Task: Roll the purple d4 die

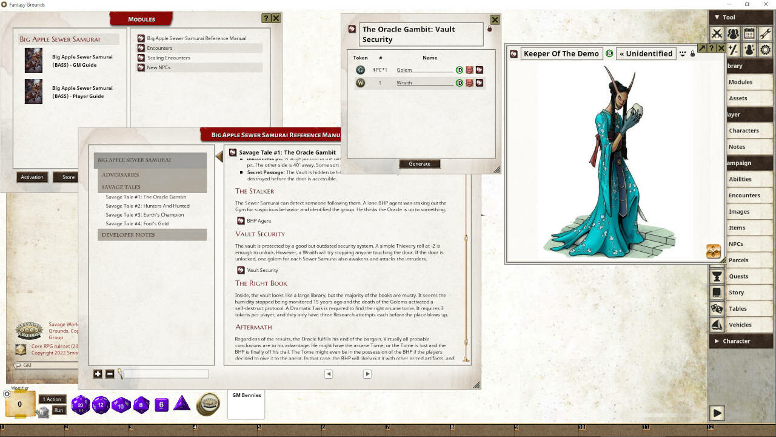Action: [x=182, y=405]
